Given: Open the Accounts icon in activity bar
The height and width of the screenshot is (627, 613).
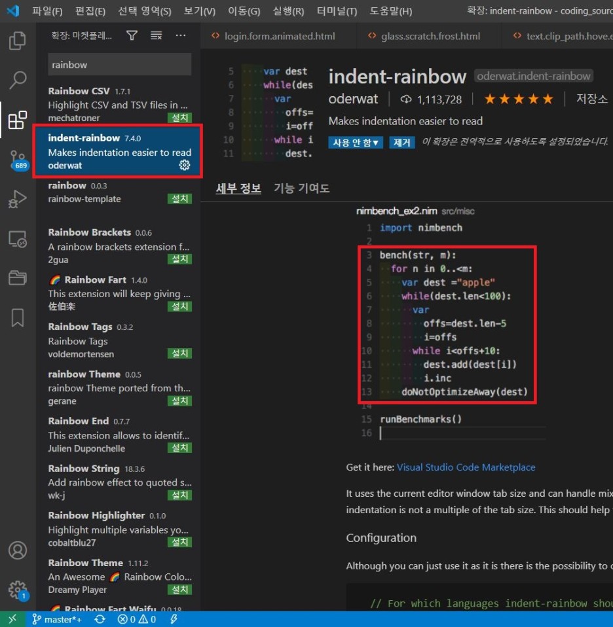Looking at the screenshot, I should 18,550.
